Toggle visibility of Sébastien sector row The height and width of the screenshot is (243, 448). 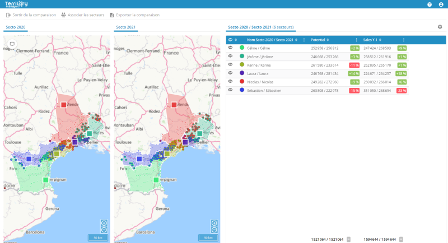pyautogui.click(x=230, y=90)
